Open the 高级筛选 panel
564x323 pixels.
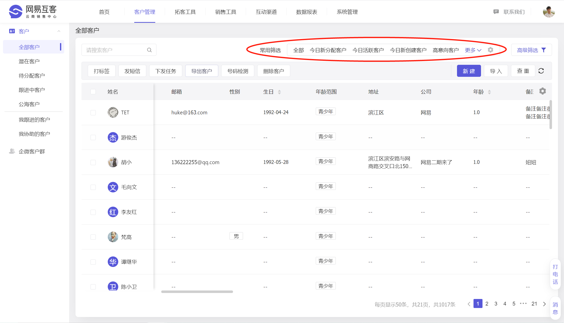tap(531, 50)
